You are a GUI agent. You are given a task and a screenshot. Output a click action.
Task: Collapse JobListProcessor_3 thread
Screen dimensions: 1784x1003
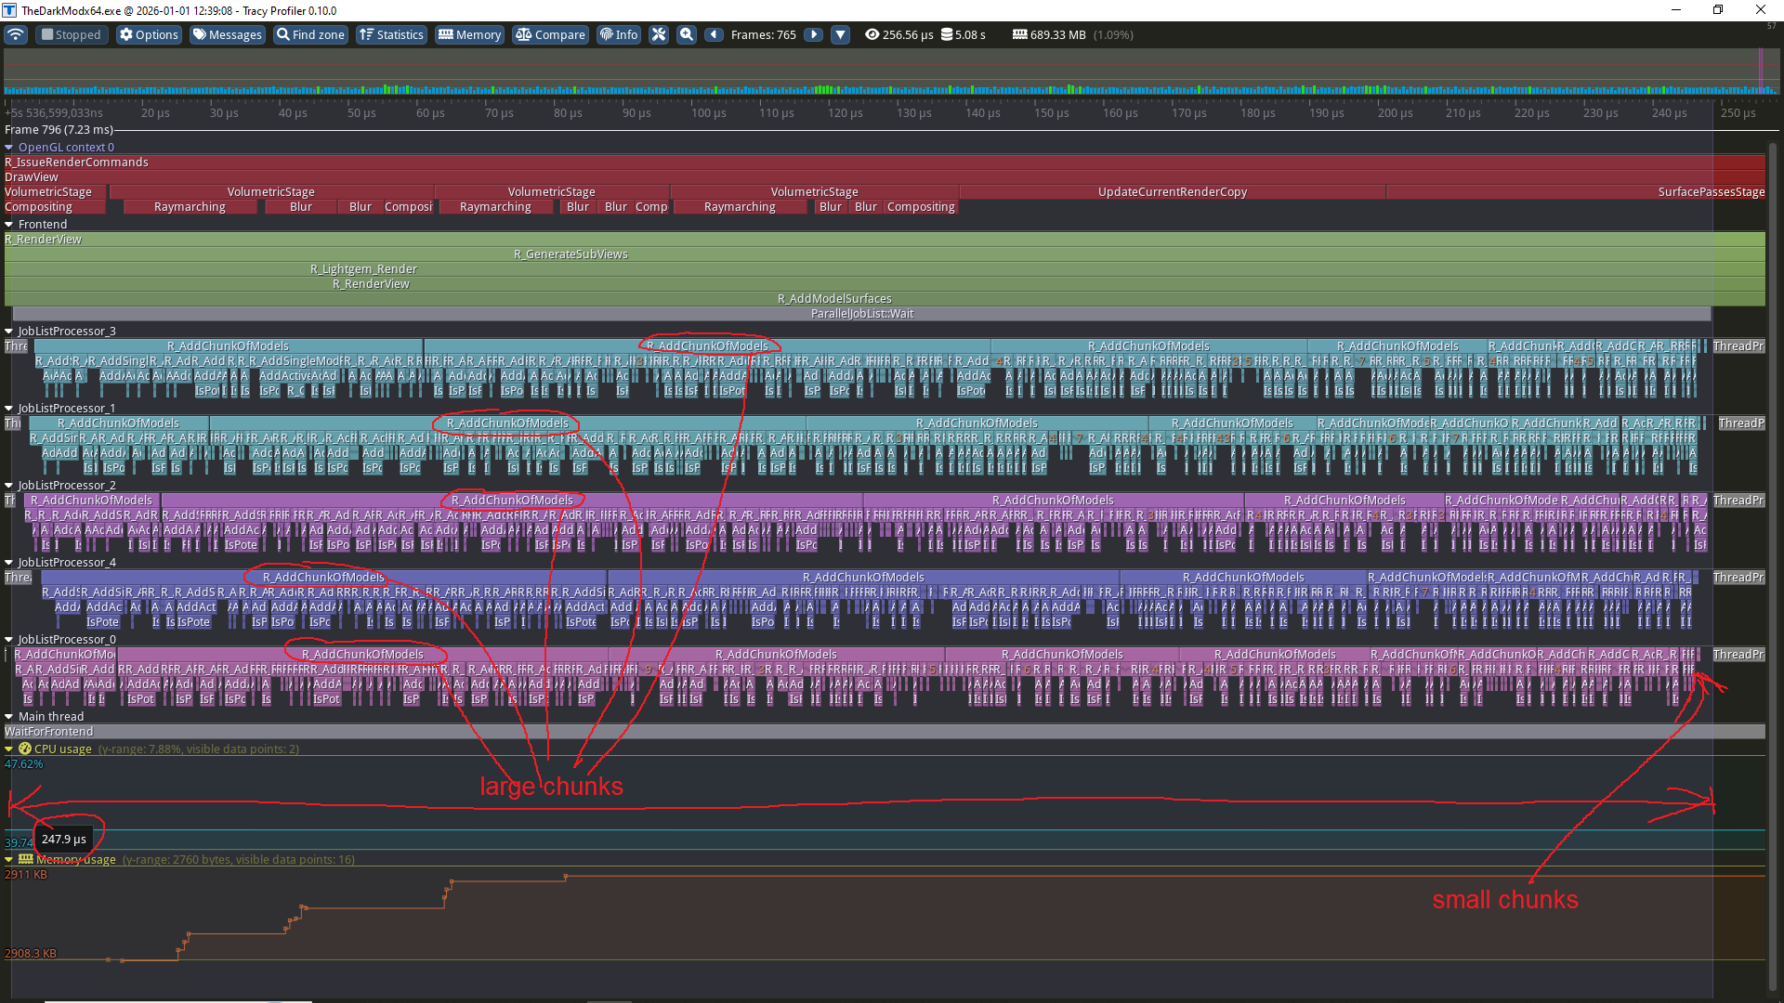click(9, 331)
